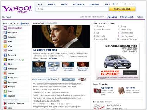Click the Créer un compte link
147x110 pixels.
coord(127,17)
